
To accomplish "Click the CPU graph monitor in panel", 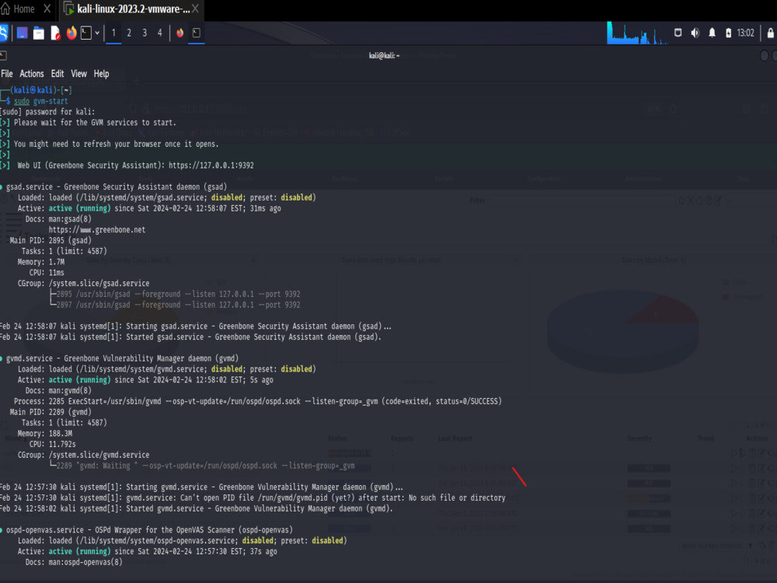I will 637,33.
